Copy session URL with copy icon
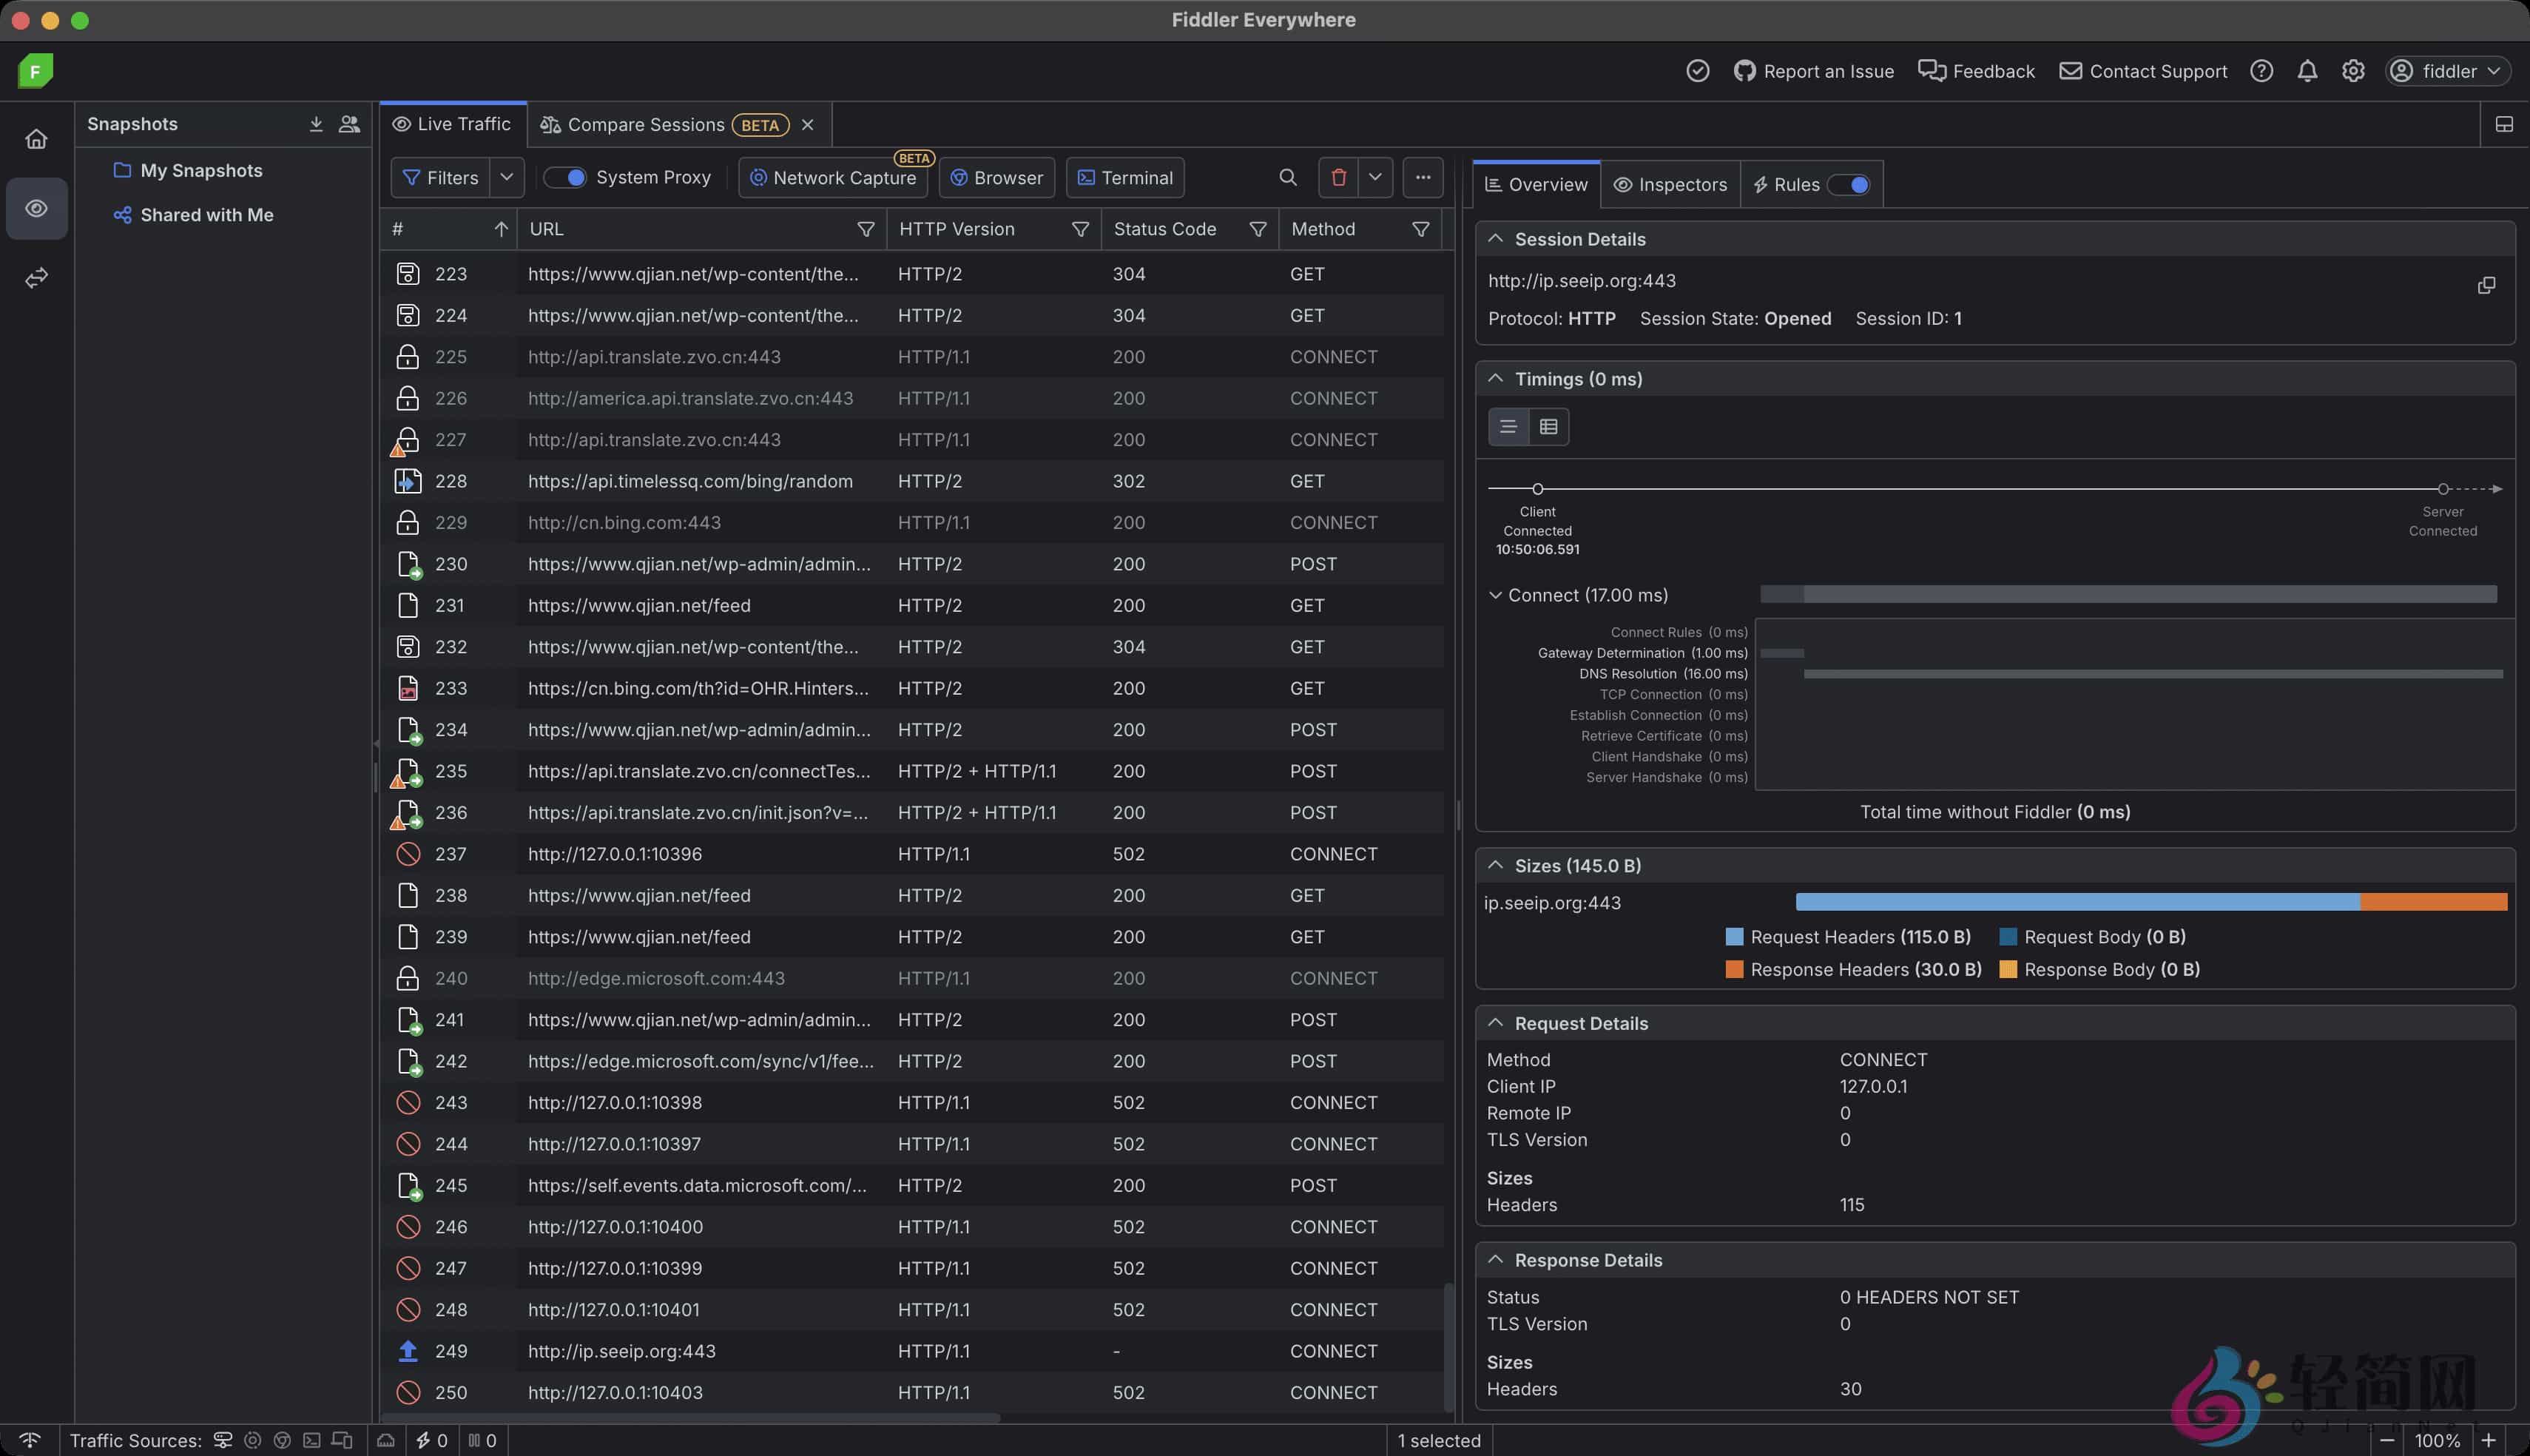 [x=2486, y=286]
